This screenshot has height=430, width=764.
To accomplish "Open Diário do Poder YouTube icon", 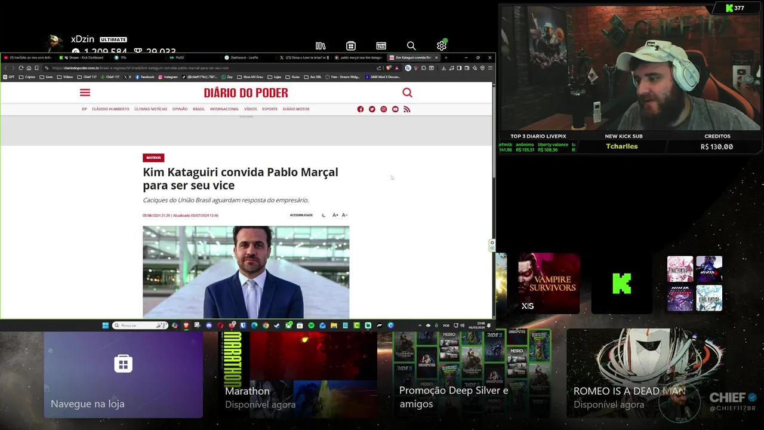I will pyautogui.click(x=395, y=109).
